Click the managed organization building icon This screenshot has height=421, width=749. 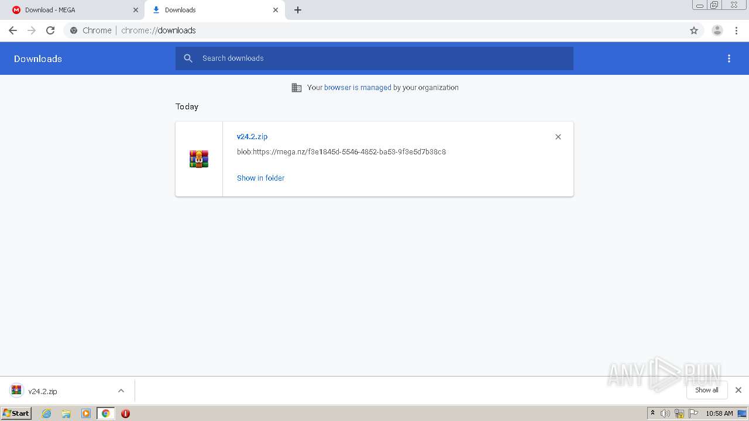[x=297, y=88]
